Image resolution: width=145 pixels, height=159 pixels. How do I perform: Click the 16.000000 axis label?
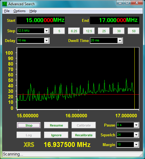(76, 116)
